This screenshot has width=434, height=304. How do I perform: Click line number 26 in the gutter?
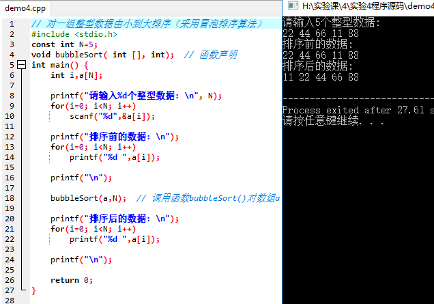[x=10, y=281]
